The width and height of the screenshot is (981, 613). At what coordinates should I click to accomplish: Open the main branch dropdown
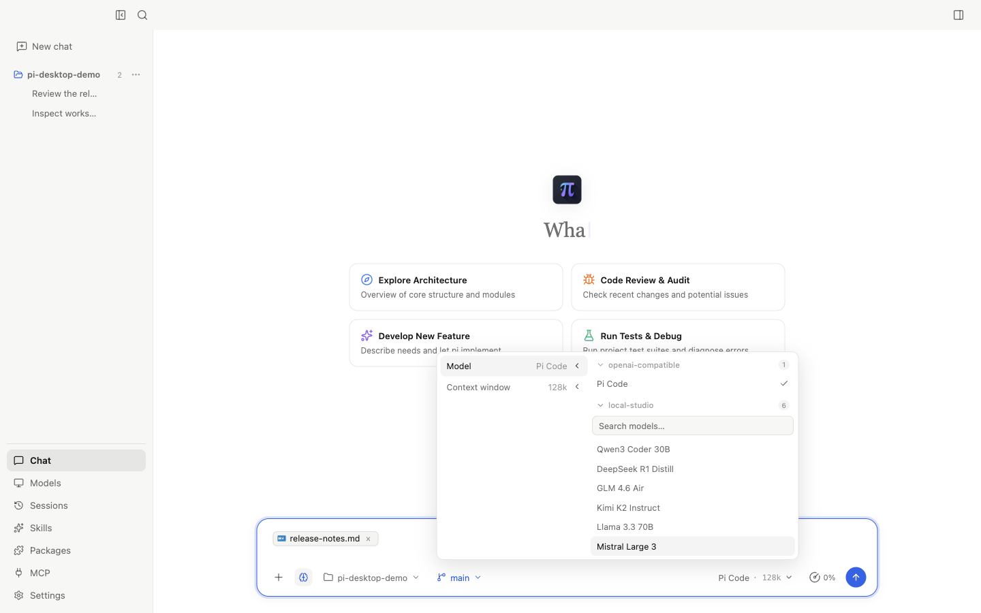tap(459, 578)
